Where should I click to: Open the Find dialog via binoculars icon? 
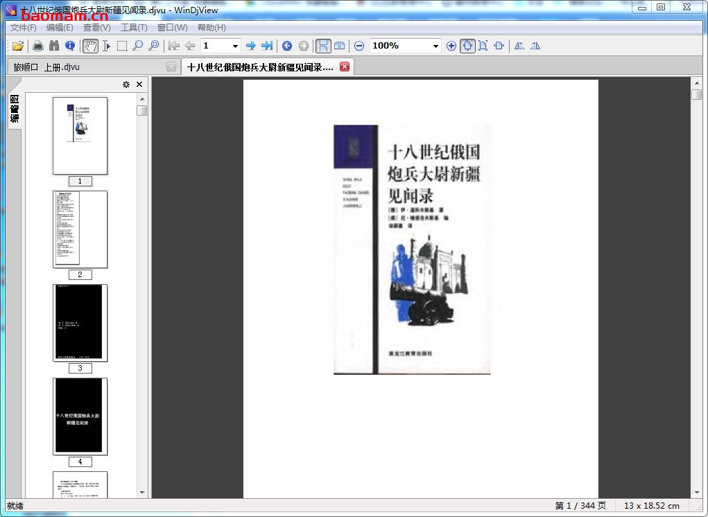[x=54, y=46]
